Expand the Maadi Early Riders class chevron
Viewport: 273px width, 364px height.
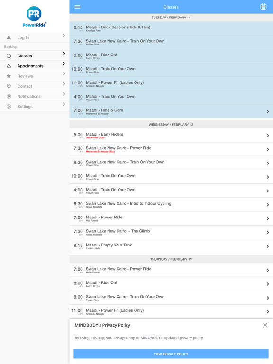268,136
